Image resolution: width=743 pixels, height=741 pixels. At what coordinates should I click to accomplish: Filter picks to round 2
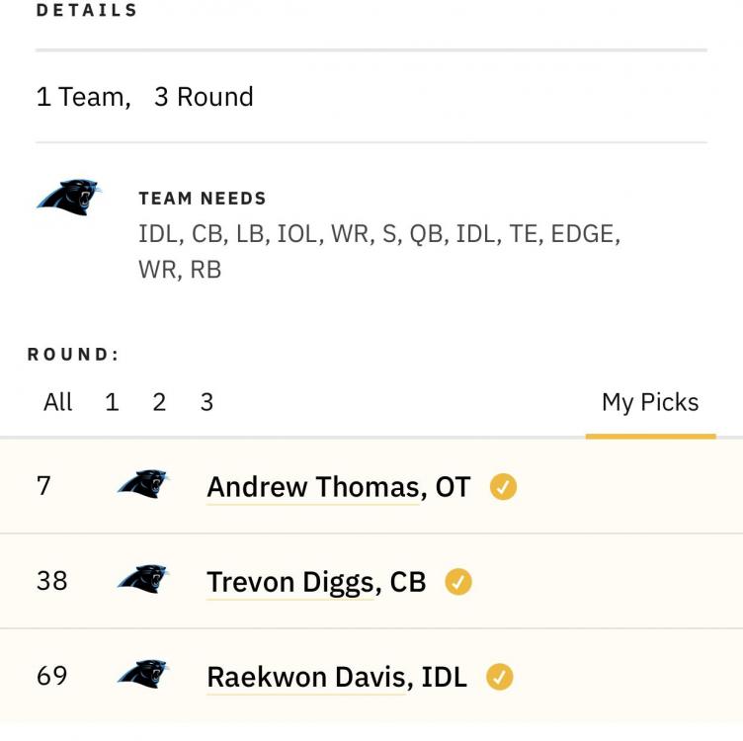point(159,402)
